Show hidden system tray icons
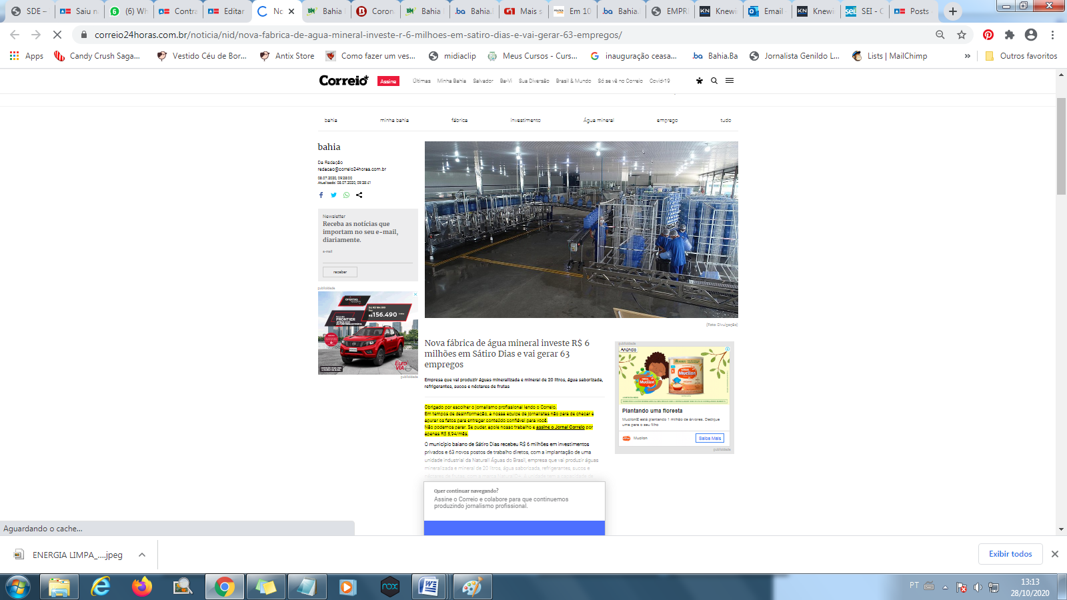 coord(945,587)
